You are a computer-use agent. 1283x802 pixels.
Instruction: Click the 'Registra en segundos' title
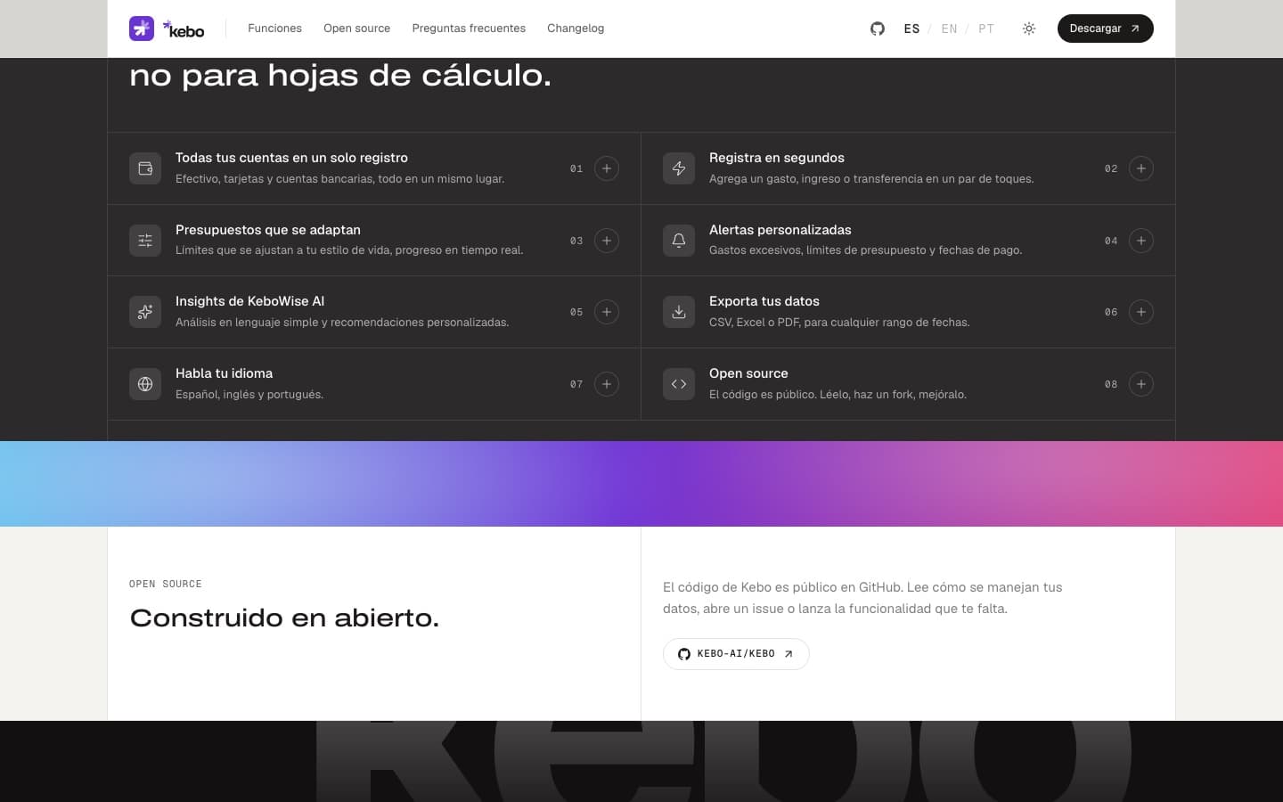[x=776, y=158]
